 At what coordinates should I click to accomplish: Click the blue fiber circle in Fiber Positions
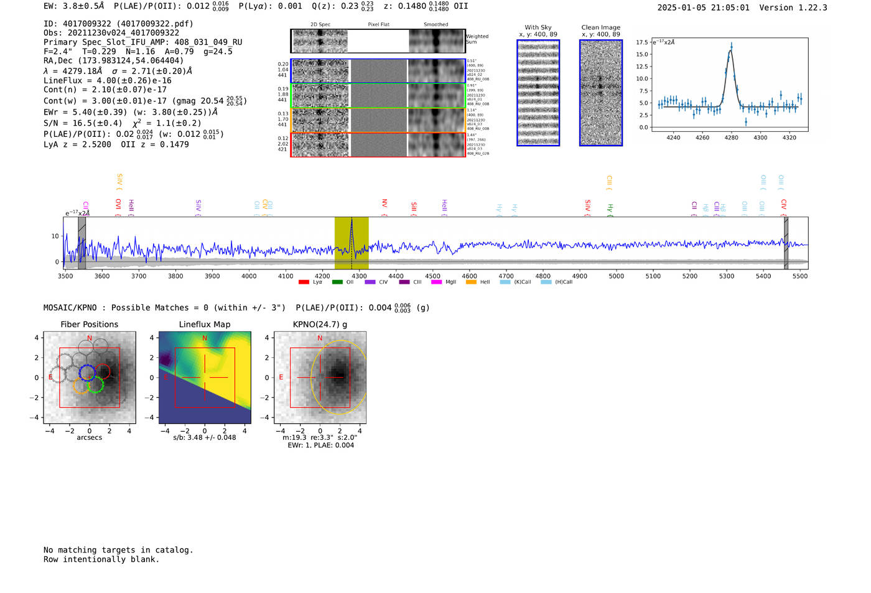coord(87,373)
